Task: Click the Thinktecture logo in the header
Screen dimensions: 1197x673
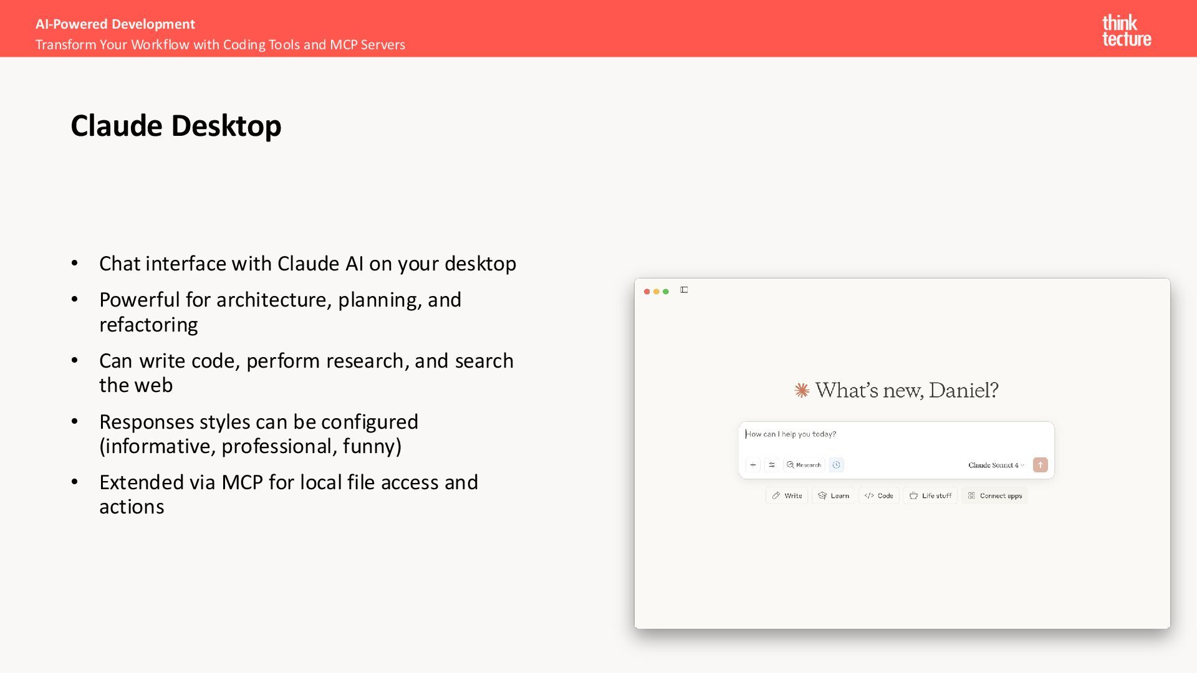Action: (1127, 31)
